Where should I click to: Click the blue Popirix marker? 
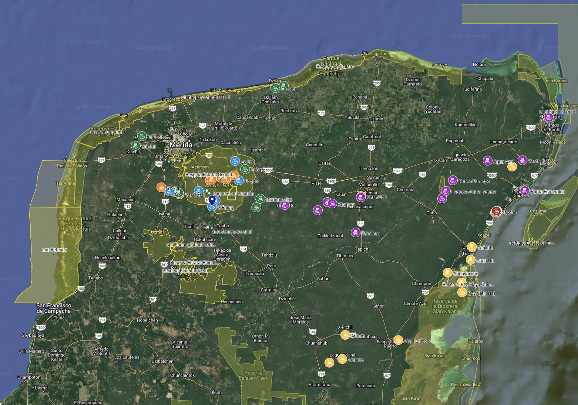239,180
